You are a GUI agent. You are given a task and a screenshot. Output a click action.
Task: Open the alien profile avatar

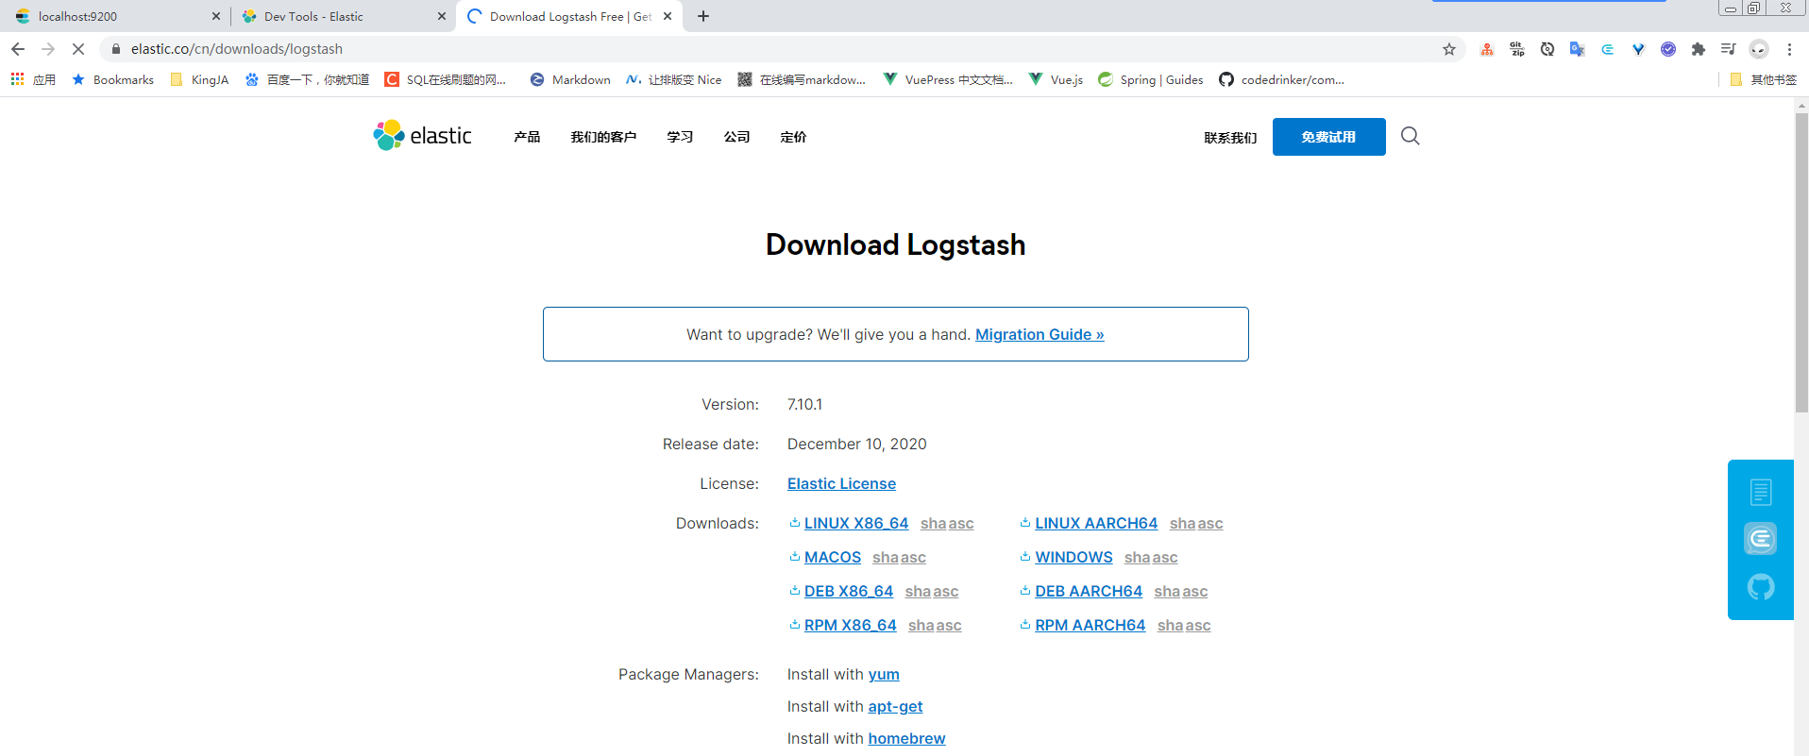coord(1759,49)
